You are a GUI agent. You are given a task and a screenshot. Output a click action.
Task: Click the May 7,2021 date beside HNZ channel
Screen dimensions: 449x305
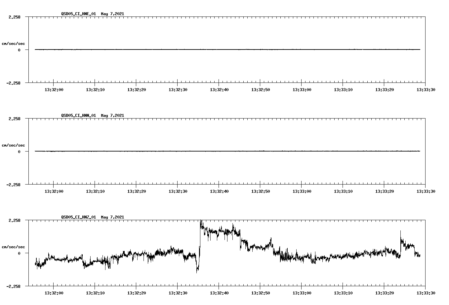tap(112, 217)
